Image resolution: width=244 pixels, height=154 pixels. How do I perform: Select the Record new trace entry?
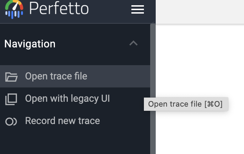63,121
